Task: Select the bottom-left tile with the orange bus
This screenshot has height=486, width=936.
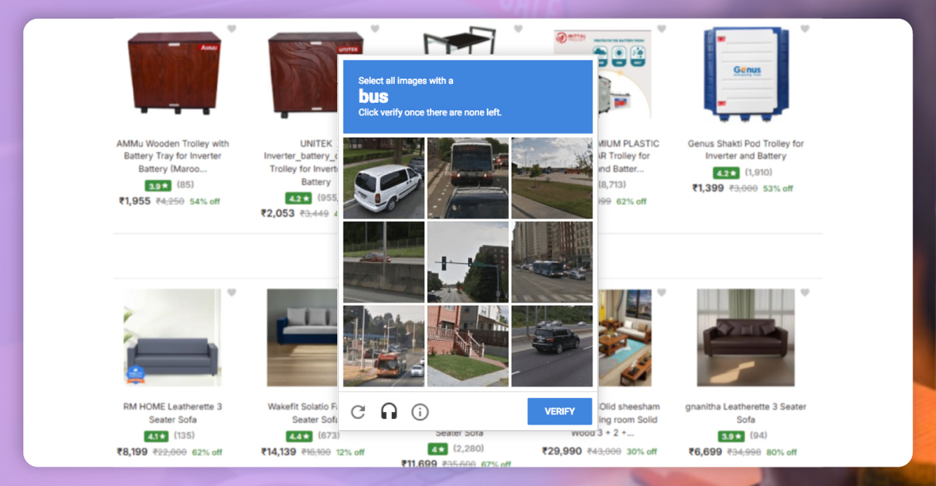Action: 383,344
